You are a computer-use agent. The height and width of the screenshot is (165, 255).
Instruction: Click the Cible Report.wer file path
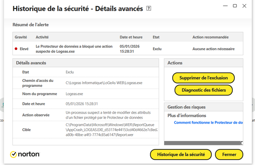[112, 130]
